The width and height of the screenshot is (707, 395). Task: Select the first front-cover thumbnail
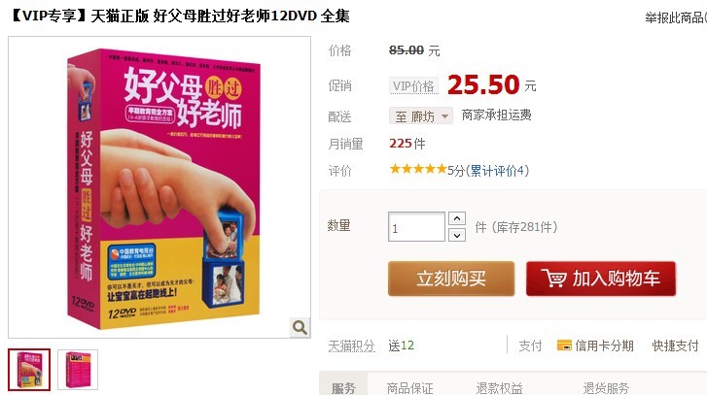pos(29,370)
